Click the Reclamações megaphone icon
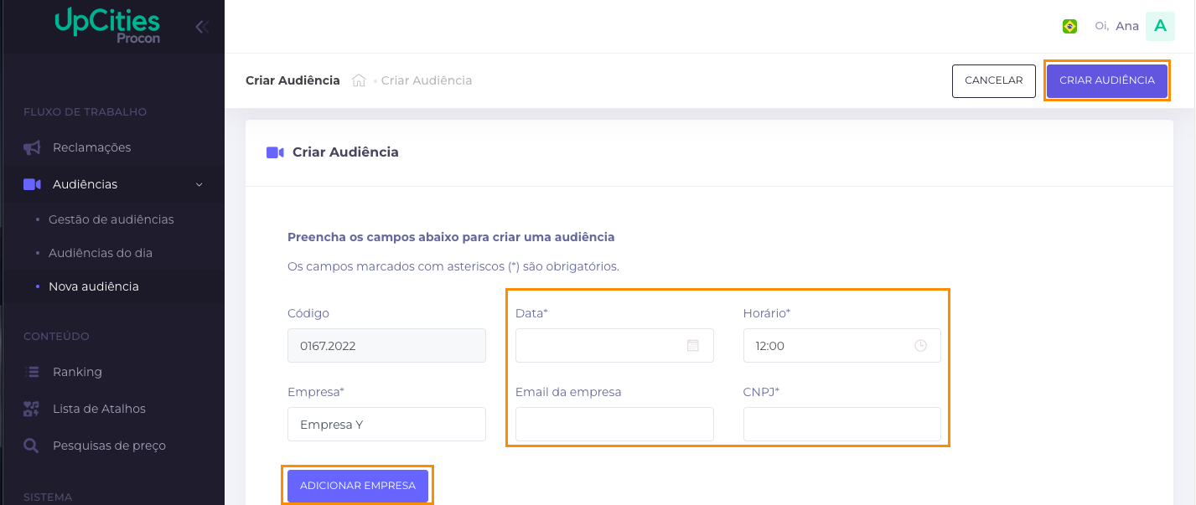The height and width of the screenshot is (505, 1196). point(32,147)
